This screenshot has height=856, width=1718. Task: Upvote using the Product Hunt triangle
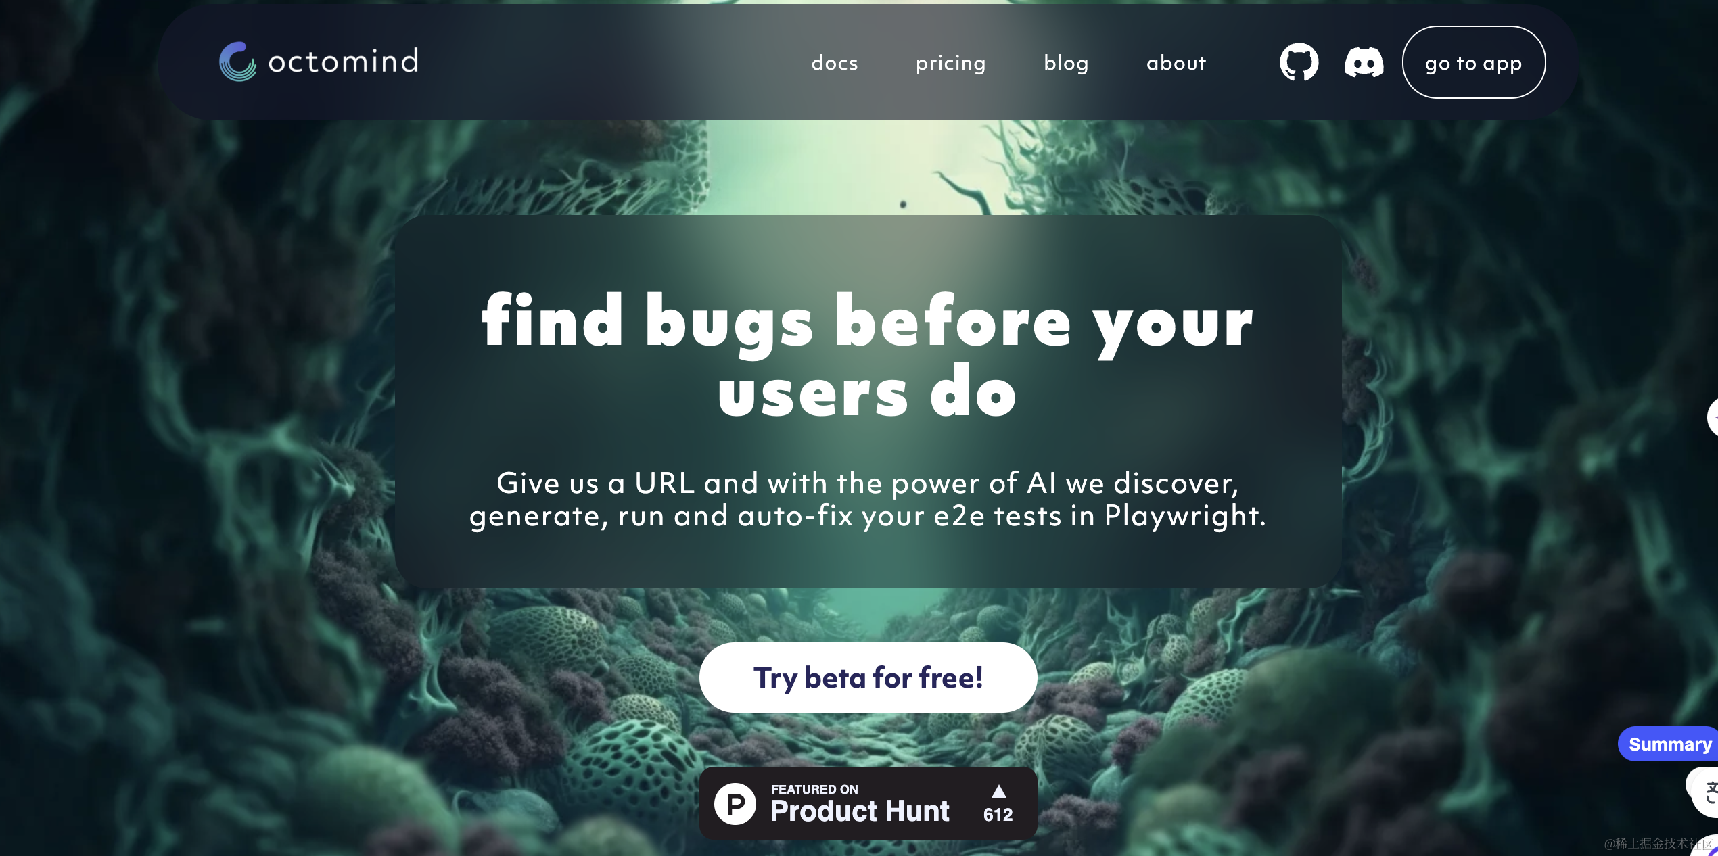(x=998, y=791)
